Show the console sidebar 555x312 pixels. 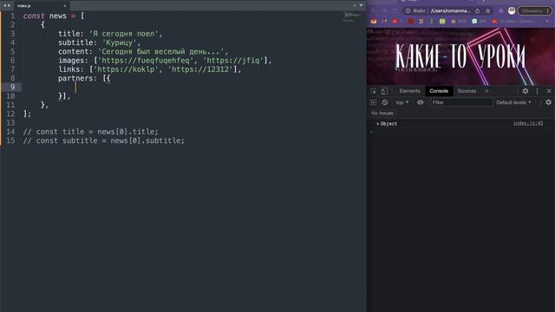(x=373, y=102)
